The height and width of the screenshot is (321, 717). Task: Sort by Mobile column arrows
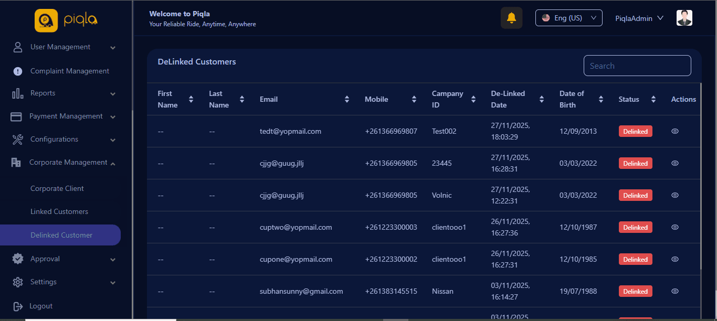click(414, 99)
